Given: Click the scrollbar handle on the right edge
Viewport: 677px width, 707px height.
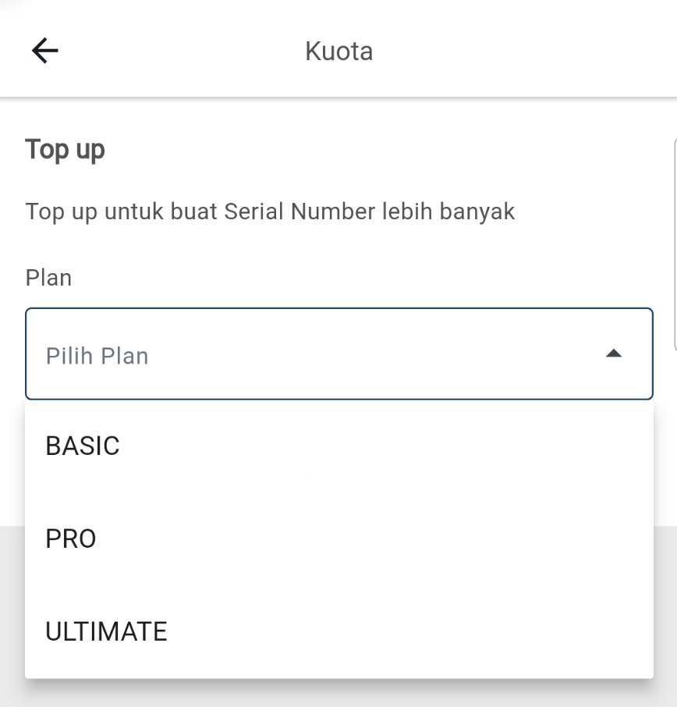Looking at the screenshot, I should [x=674, y=242].
